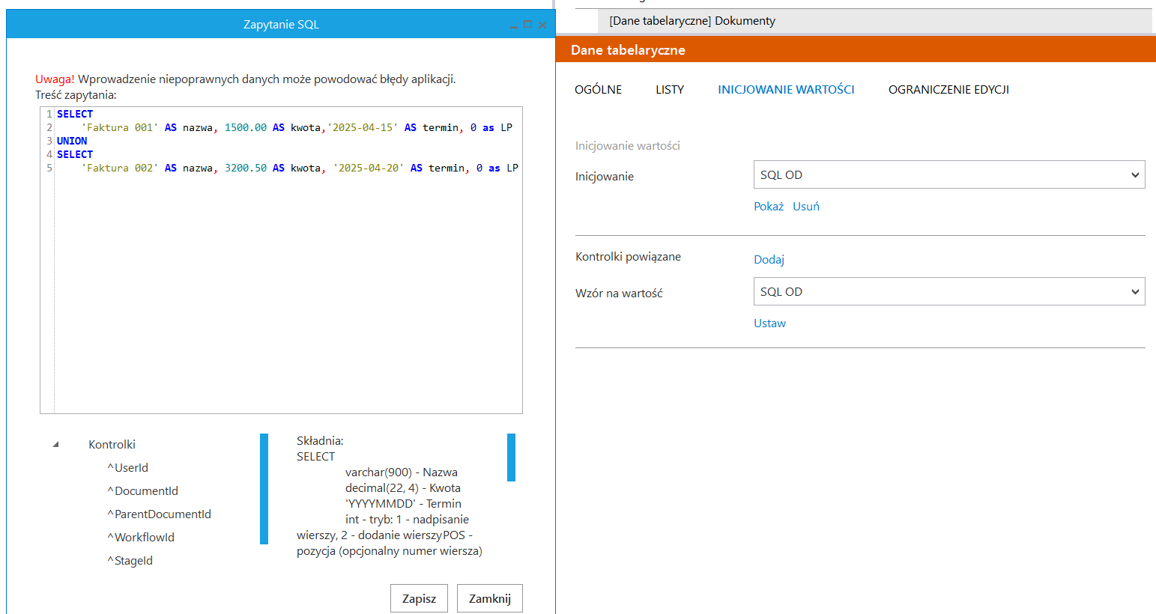
Task: Select ^UserId in the Kontrolki tree
Action: coord(128,468)
